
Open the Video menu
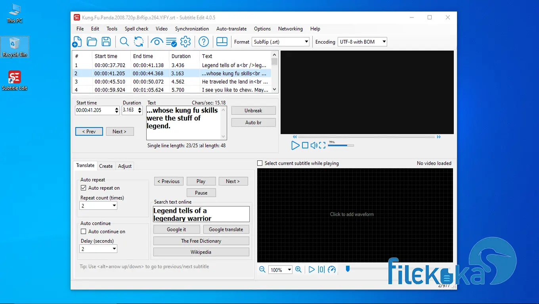(162, 29)
